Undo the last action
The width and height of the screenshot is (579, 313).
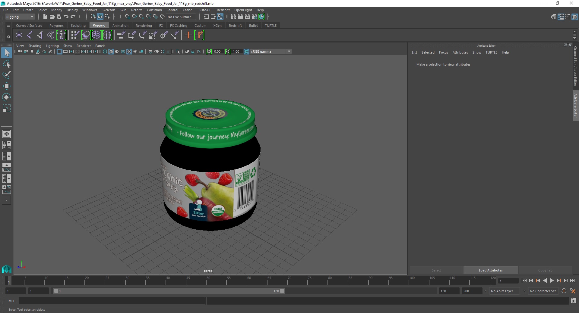click(66, 17)
